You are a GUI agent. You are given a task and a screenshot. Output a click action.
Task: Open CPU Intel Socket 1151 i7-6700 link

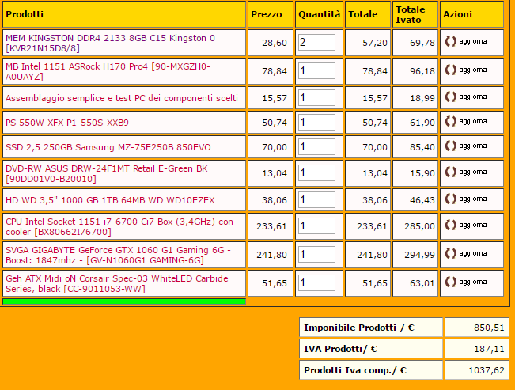pos(119,226)
